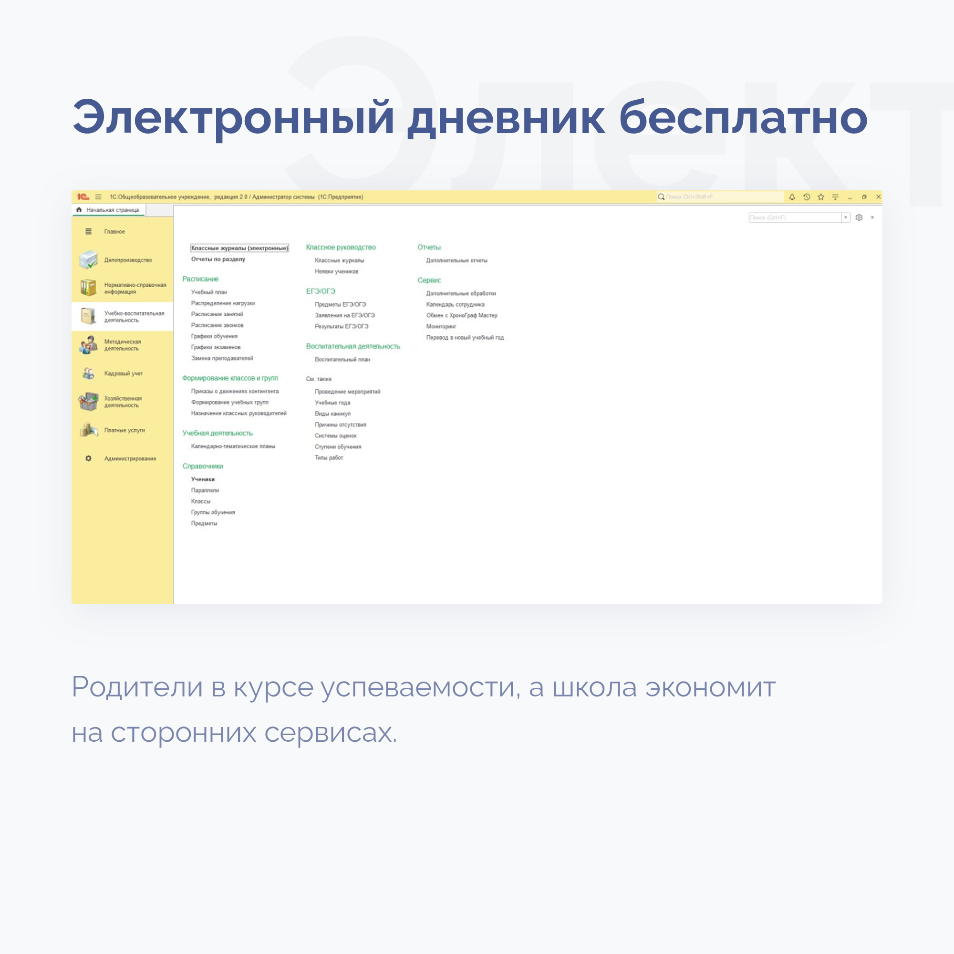The image size is (954, 954).
Task: Open the service menu lines icon in title bar
Action: [x=835, y=197]
